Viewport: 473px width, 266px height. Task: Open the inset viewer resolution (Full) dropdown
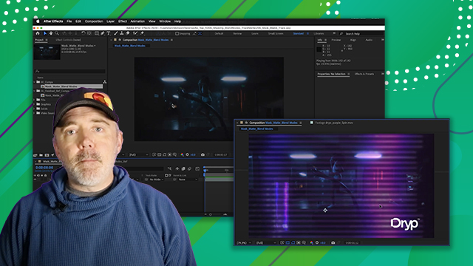pyautogui.click(x=266, y=242)
